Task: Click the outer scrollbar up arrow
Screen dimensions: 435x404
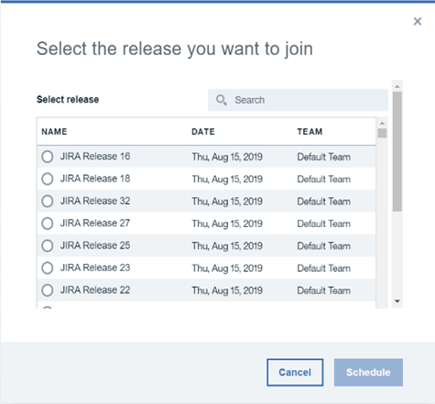Action: click(397, 86)
